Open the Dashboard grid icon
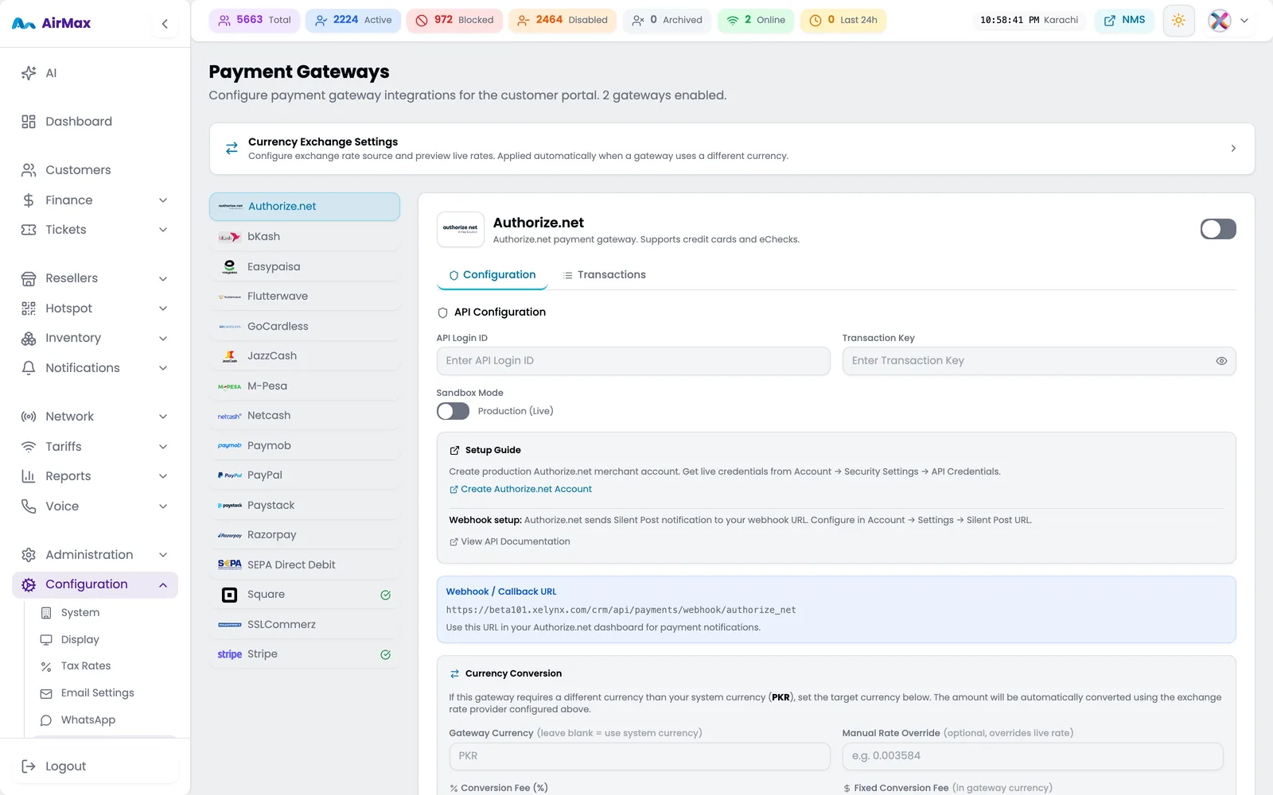 29,122
